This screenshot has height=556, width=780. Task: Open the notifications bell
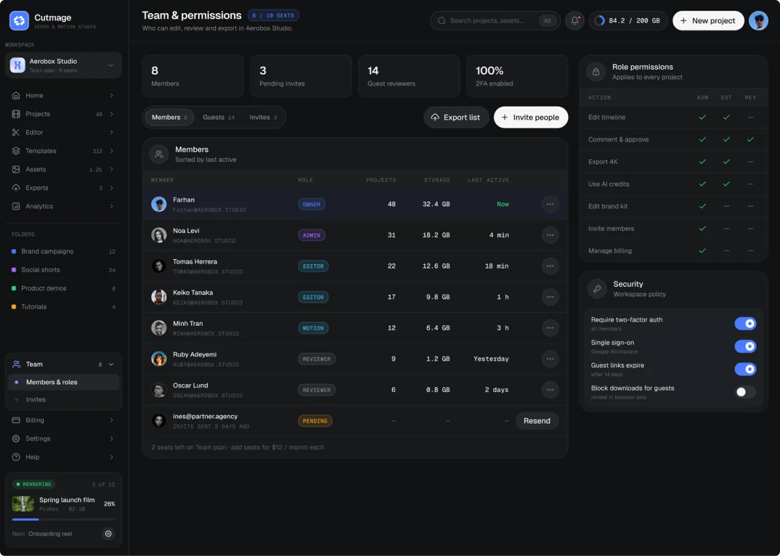[575, 20]
